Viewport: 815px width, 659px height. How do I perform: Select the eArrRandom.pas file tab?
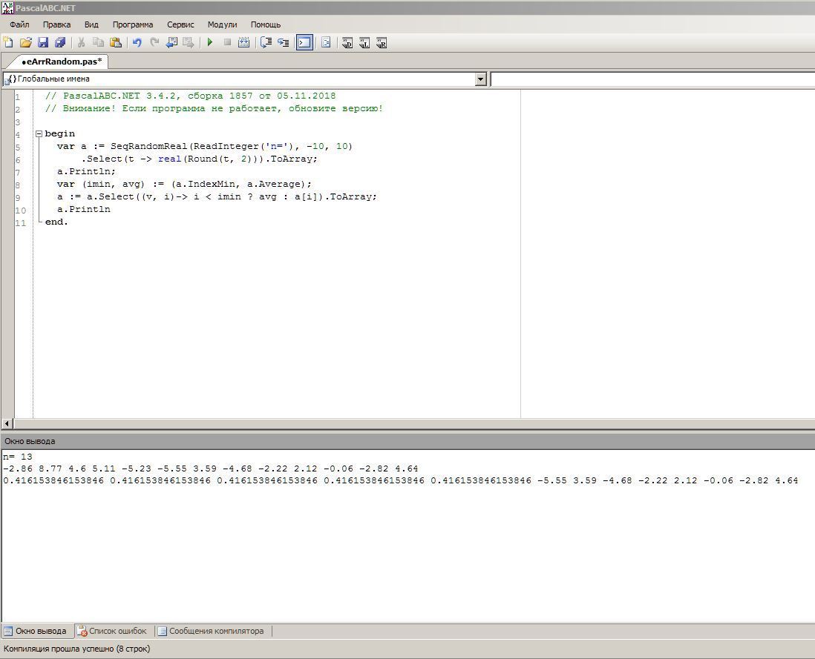[62, 62]
